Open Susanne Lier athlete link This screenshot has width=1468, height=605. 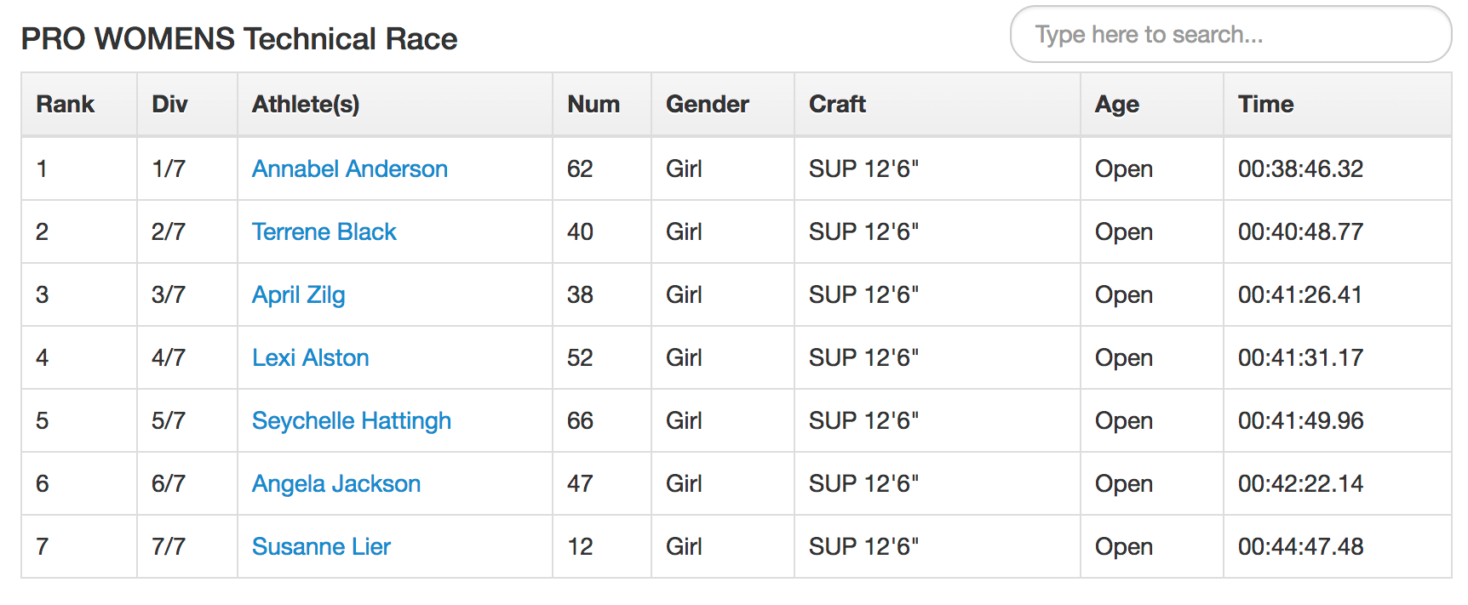tap(321, 546)
